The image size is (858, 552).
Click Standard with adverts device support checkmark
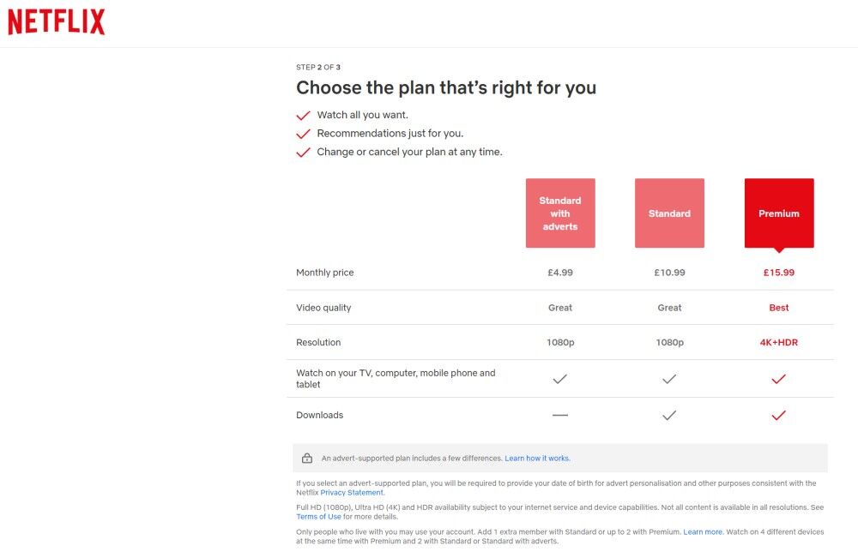(560, 379)
